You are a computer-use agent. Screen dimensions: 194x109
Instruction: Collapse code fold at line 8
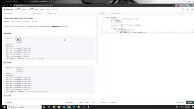(x=103, y=28)
